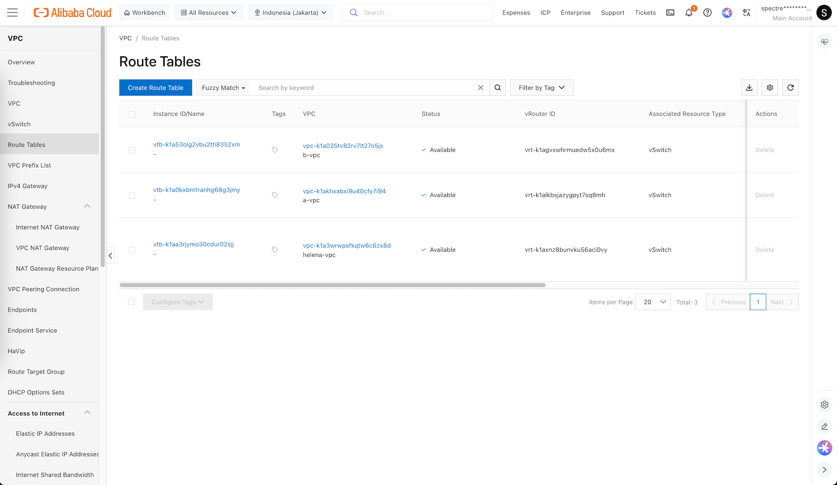Viewport: 837px width, 485px height.
Task: Go to VPC Peering Connection page
Action: (x=44, y=289)
